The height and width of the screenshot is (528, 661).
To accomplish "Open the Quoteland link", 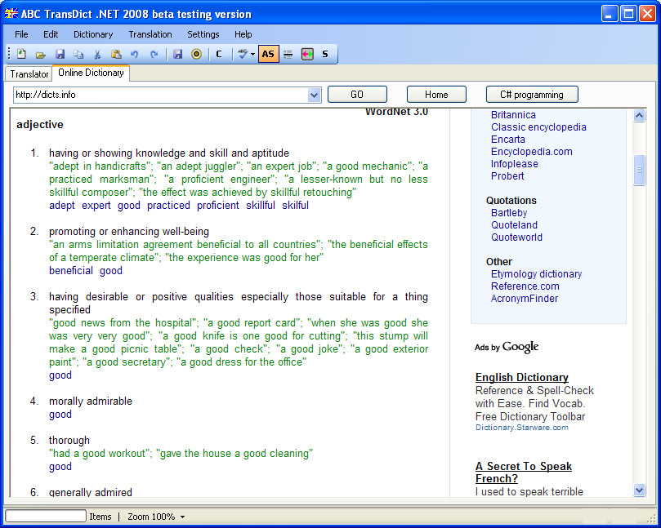I will click(x=514, y=225).
